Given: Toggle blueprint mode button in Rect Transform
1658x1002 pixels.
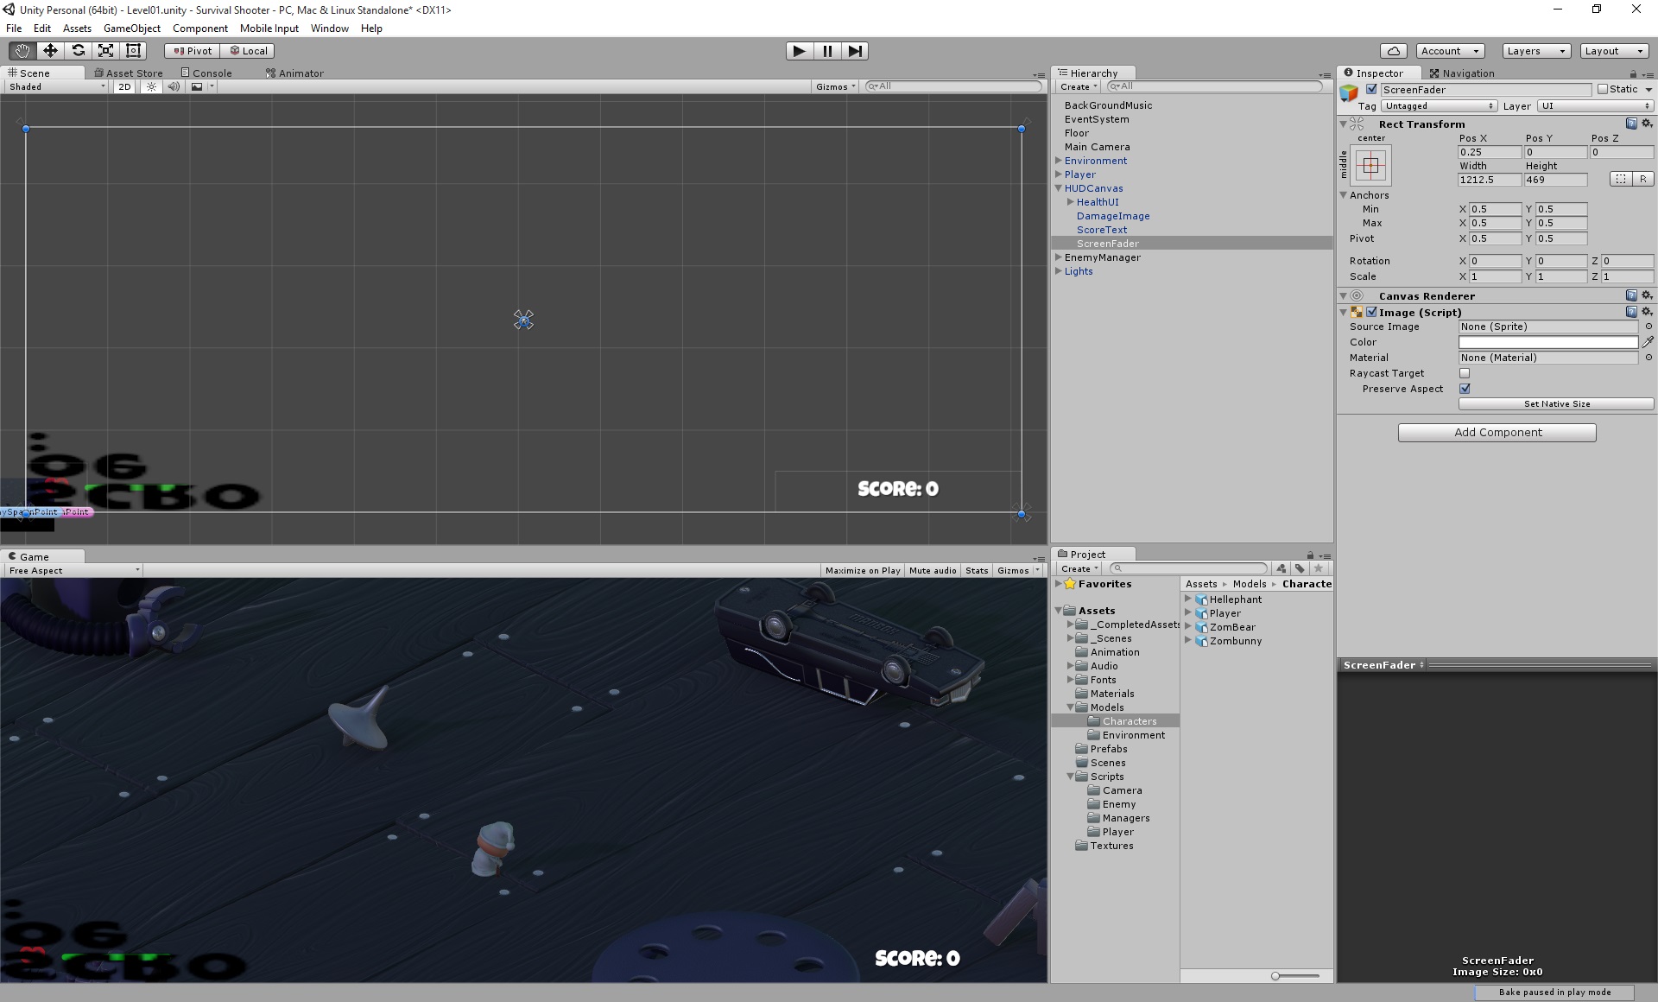Looking at the screenshot, I should click(1621, 179).
